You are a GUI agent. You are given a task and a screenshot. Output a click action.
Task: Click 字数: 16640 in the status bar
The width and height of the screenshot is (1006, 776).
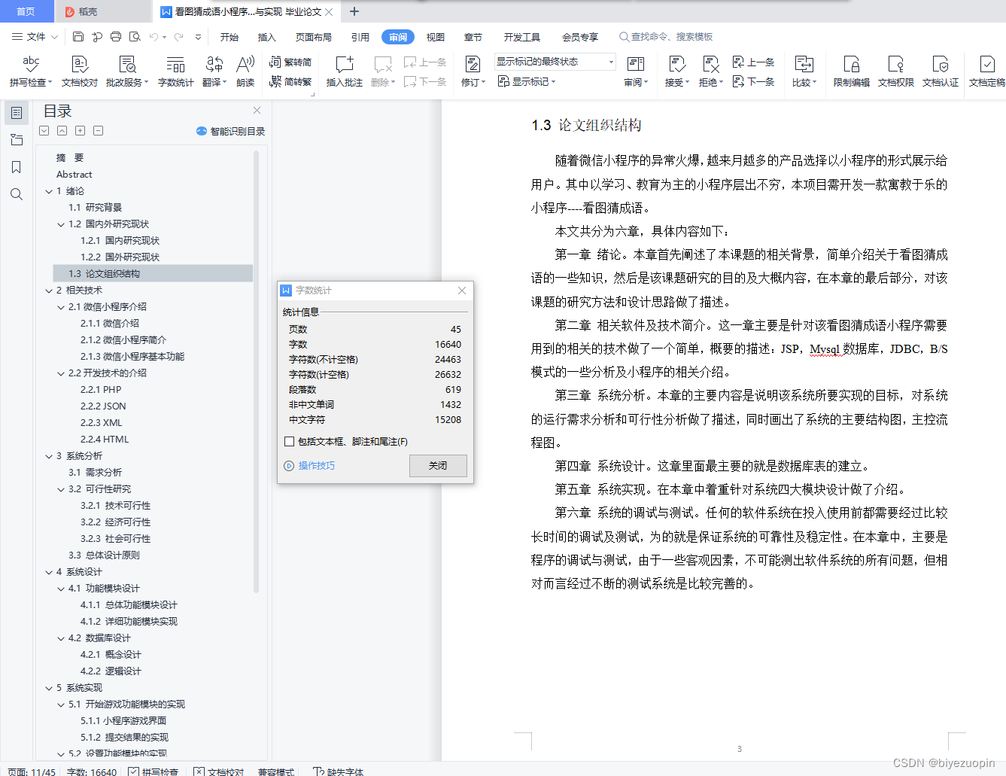tap(92, 771)
